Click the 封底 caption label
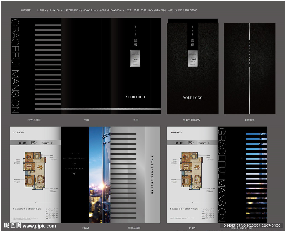The height and width of the screenshot is (231, 286). [x=87, y=120]
